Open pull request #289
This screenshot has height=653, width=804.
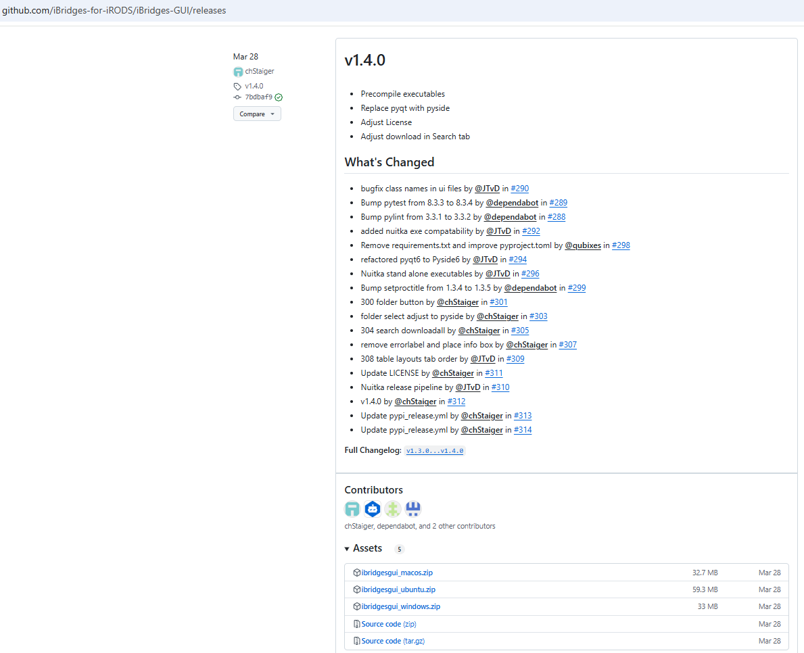(x=558, y=203)
